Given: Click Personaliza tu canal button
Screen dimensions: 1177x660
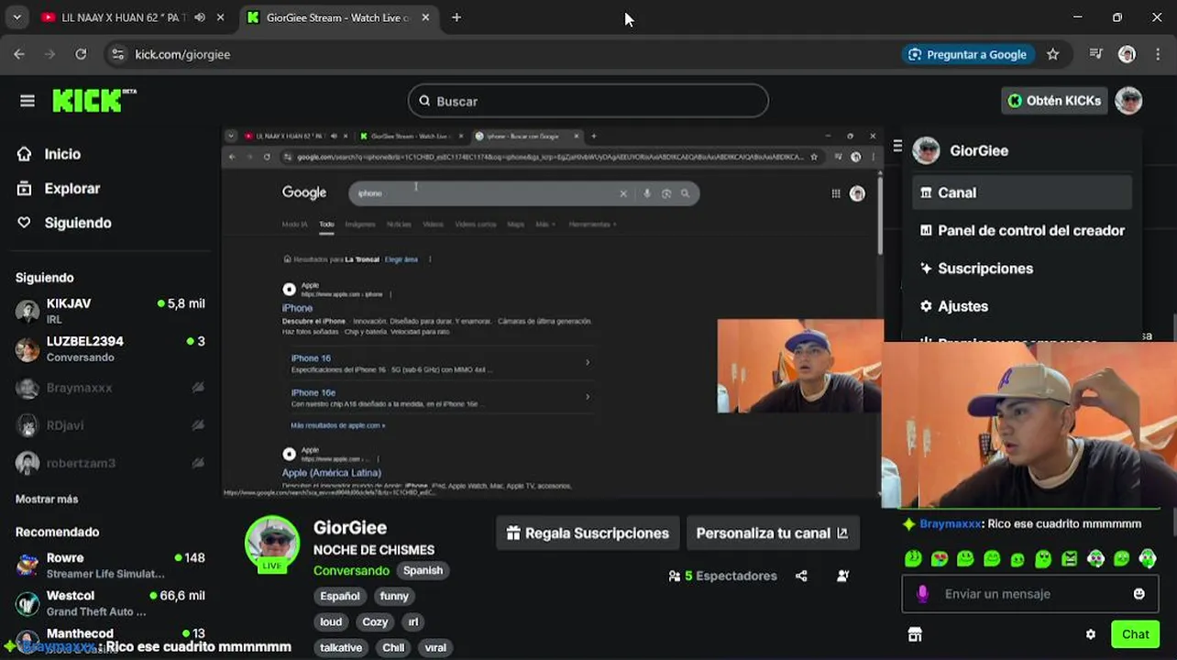Looking at the screenshot, I should pos(772,533).
